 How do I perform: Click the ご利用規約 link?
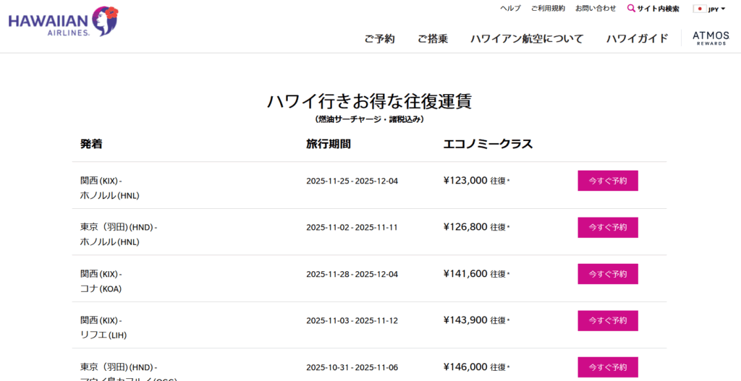(548, 9)
